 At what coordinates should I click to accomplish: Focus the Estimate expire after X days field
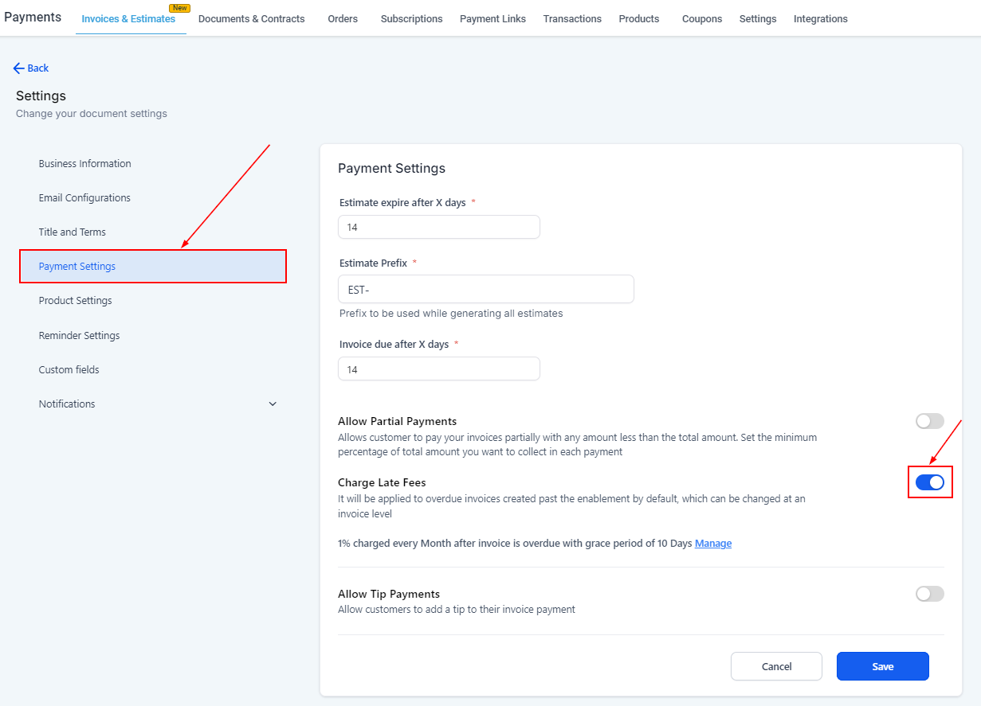click(438, 227)
